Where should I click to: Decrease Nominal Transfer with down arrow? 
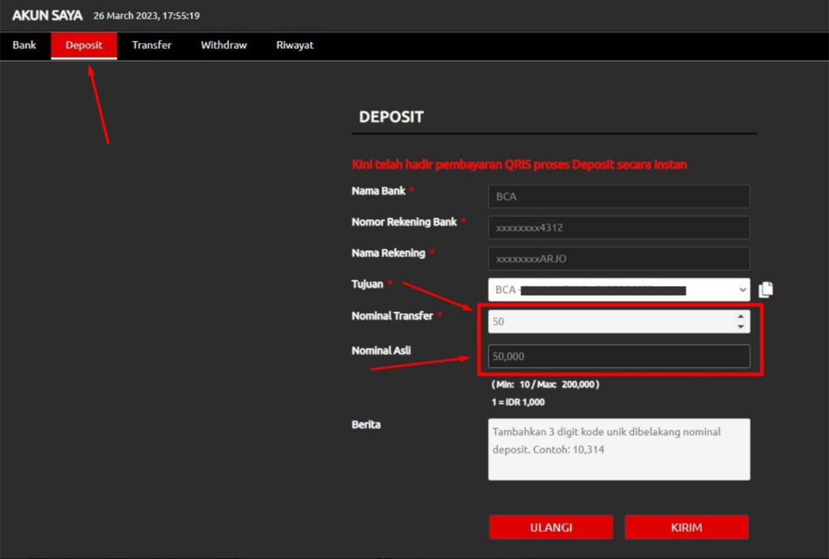pos(740,326)
